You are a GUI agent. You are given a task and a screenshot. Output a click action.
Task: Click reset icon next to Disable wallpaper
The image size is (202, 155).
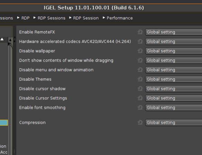click(x=140, y=51)
